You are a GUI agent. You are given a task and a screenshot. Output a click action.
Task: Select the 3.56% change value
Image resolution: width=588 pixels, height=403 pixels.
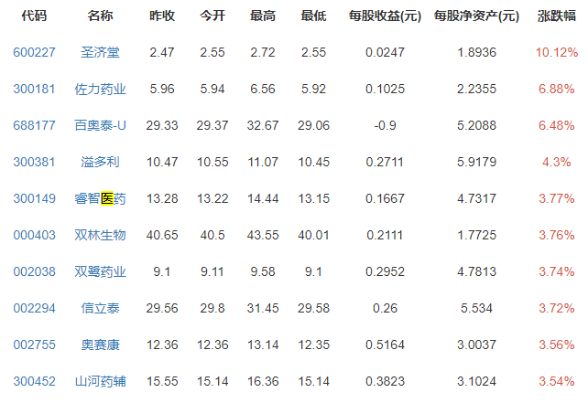(557, 345)
